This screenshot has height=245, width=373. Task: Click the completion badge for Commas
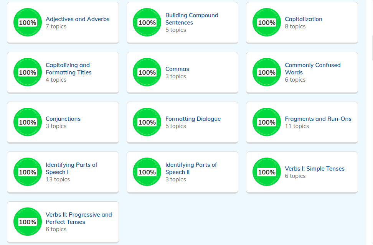coord(147,72)
